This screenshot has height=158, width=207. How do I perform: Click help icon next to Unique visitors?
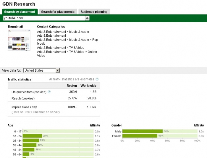[49, 92]
